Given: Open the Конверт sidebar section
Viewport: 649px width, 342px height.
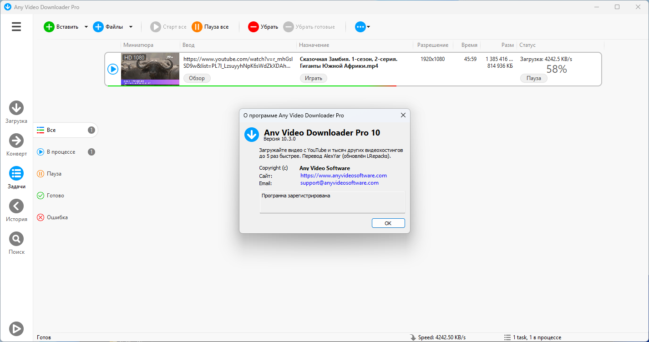Looking at the screenshot, I should pos(16,141).
